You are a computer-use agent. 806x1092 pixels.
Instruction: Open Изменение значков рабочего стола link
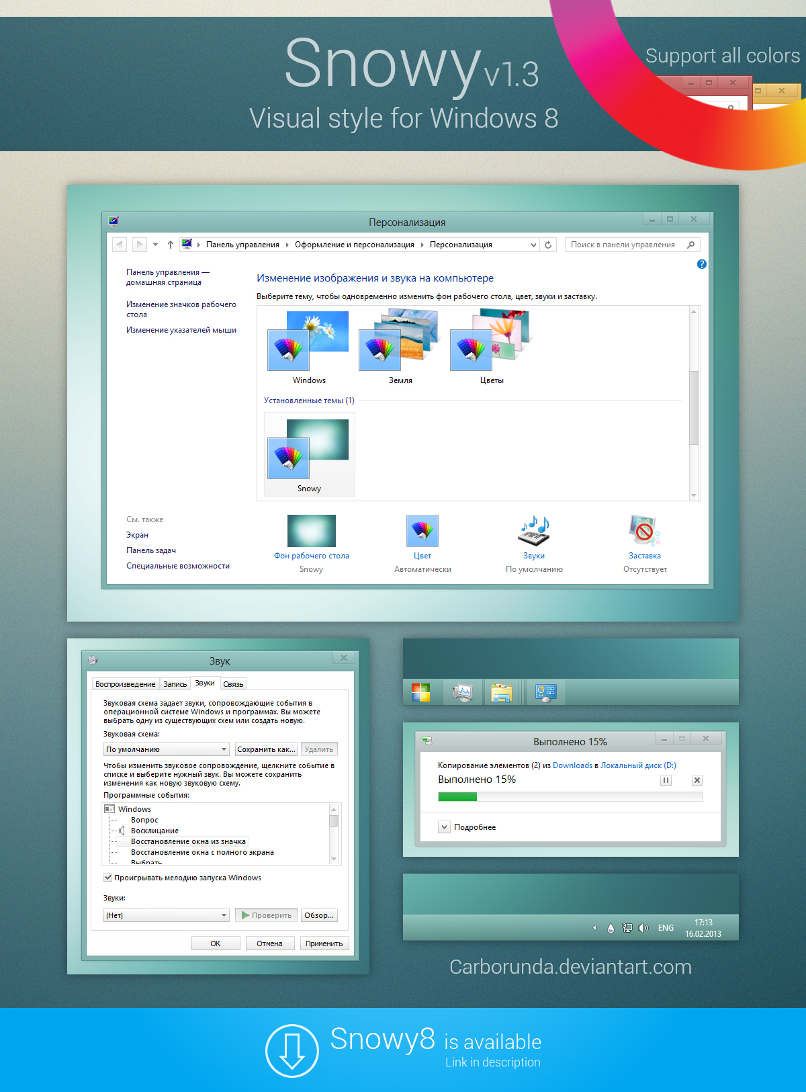pyautogui.click(x=181, y=309)
